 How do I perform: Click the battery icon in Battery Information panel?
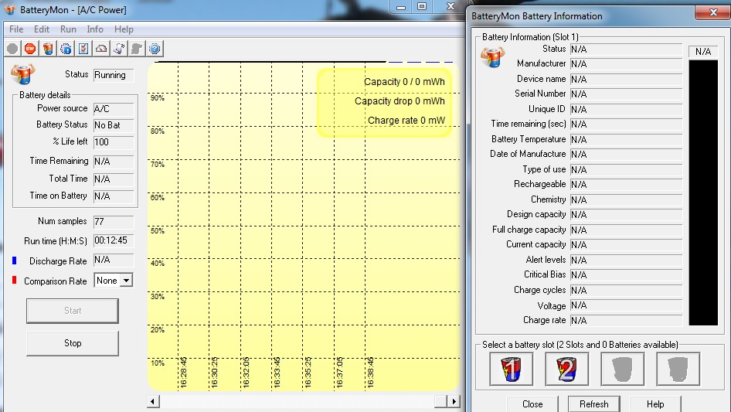pyautogui.click(x=493, y=57)
